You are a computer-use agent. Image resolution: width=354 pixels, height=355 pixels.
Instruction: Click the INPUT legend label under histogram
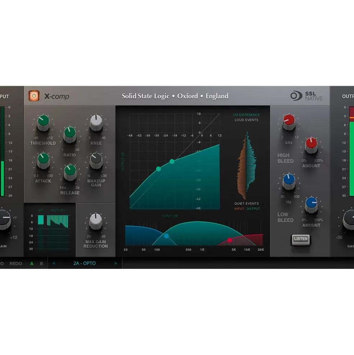pos(239,209)
